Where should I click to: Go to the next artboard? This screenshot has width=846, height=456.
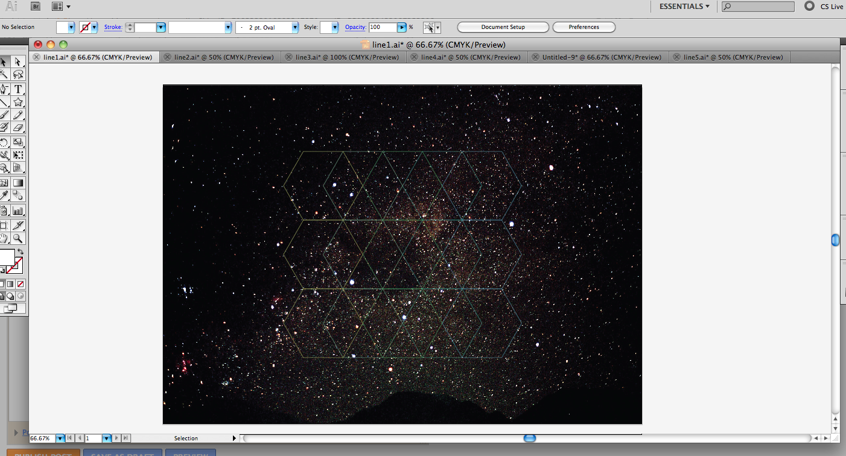click(x=117, y=439)
